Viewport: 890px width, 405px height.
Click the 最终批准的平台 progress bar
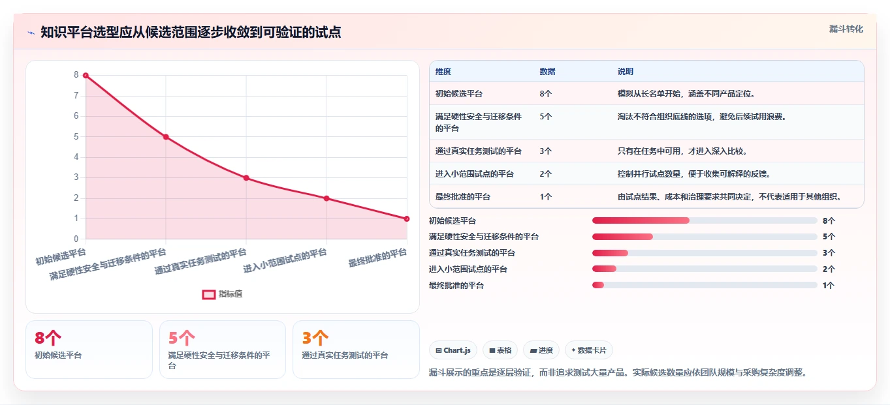coord(705,285)
